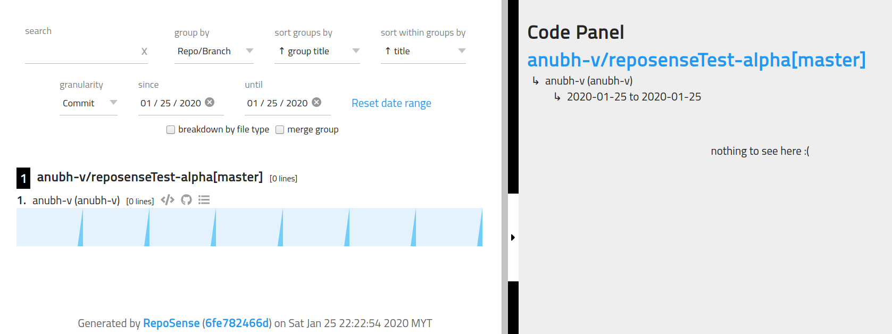Open the granularity Commit dropdown
892x334 pixels.
click(x=113, y=103)
